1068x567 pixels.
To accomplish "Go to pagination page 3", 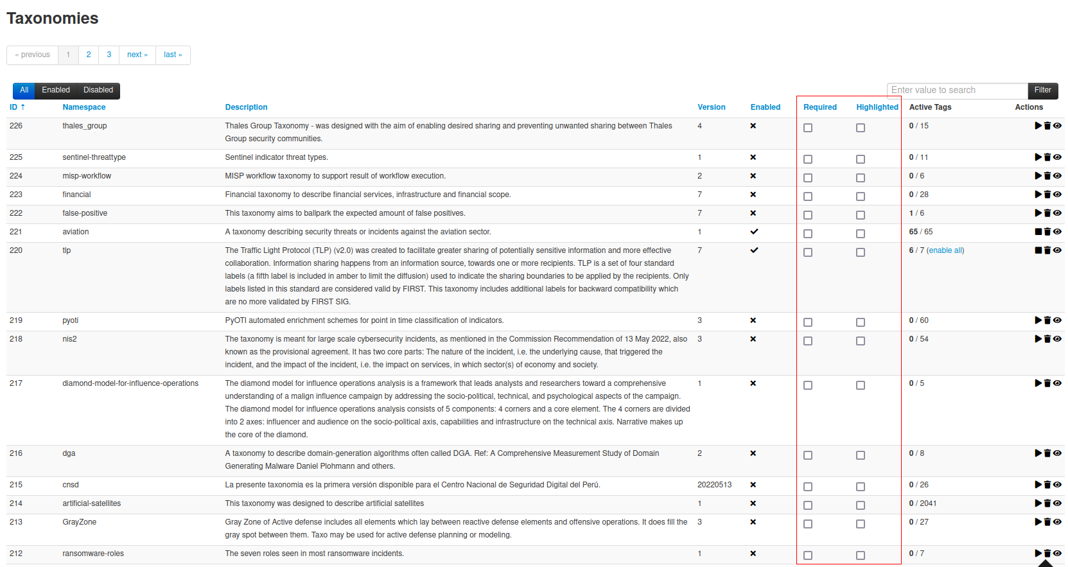I will tap(109, 55).
